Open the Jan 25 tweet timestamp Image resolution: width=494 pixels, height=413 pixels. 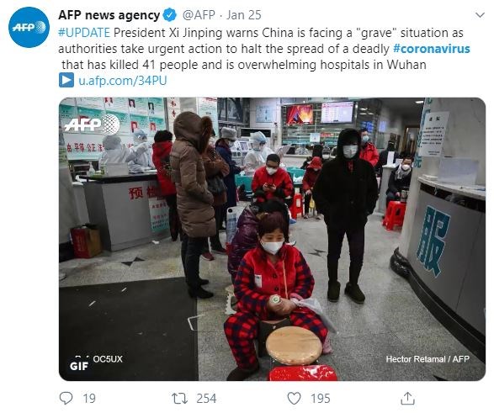(244, 15)
